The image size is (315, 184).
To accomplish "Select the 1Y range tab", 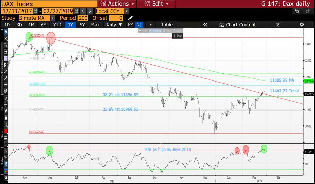I will (70, 25).
